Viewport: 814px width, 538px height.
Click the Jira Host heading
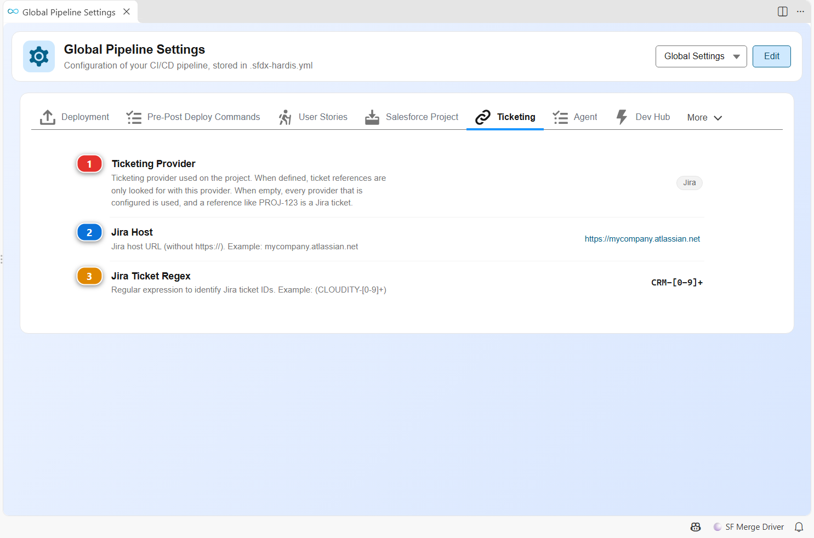(132, 232)
